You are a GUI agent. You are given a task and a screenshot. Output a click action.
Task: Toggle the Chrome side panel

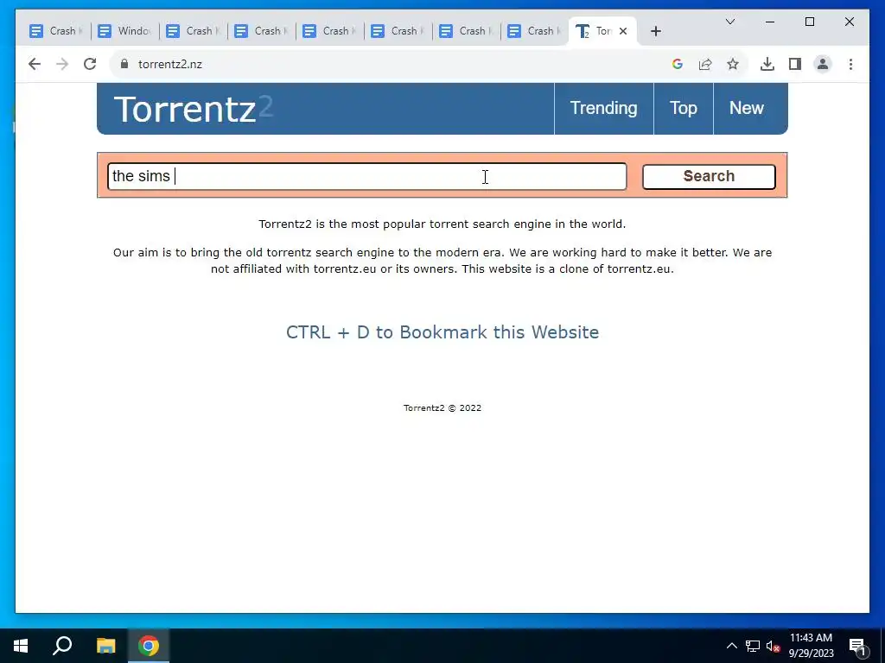tap(795, 64)
